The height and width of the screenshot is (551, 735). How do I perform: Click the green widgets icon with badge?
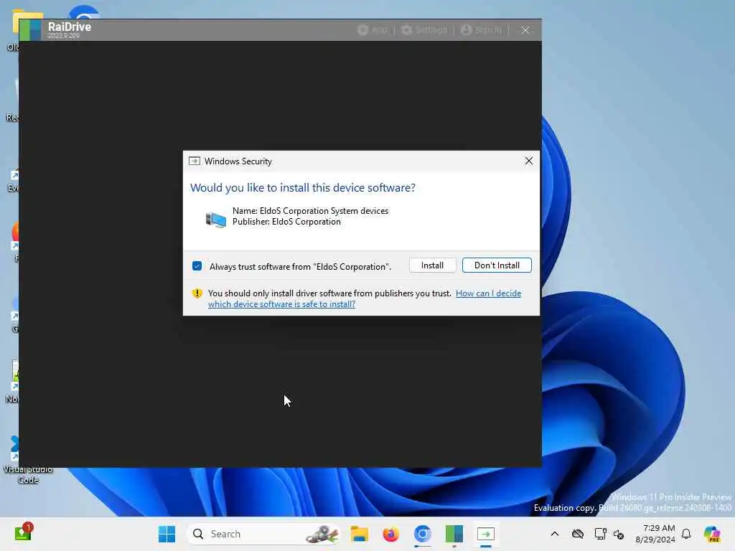23,533
